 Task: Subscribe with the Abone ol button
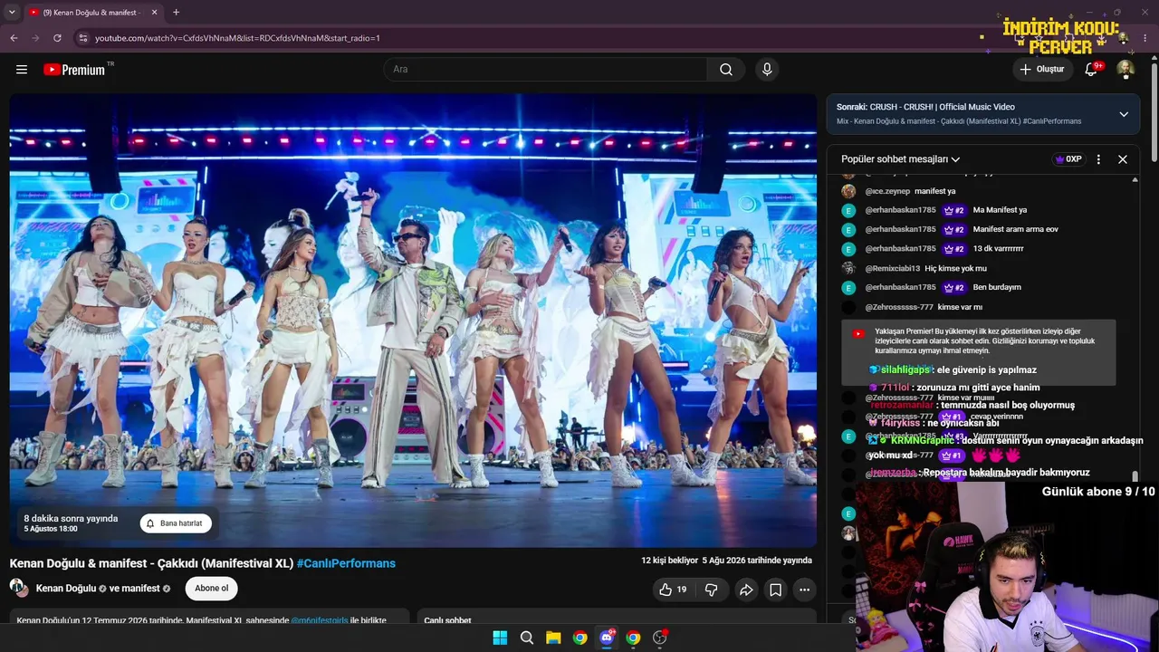point(212,589)
